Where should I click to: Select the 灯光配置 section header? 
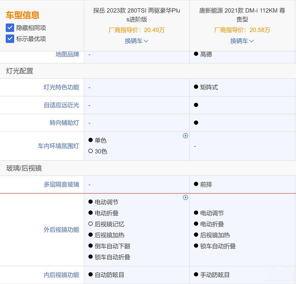[x=20, y=71]
